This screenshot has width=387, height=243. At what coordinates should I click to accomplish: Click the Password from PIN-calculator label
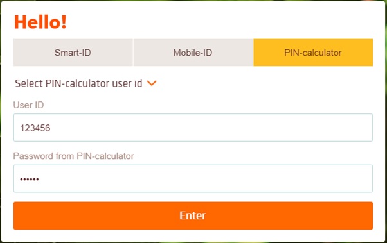click(x=73, y=156)
